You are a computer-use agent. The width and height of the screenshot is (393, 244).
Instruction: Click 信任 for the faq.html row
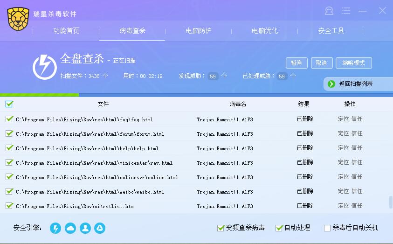pyautogui.click(x=357, y=119)
